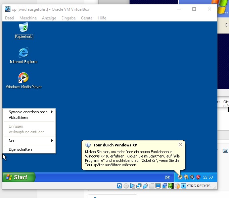Image resolution: width=229 pixels, height=198 pixels.
Task: Click the greyed Einfügen menu entry
Action: [x=29, y=126]
